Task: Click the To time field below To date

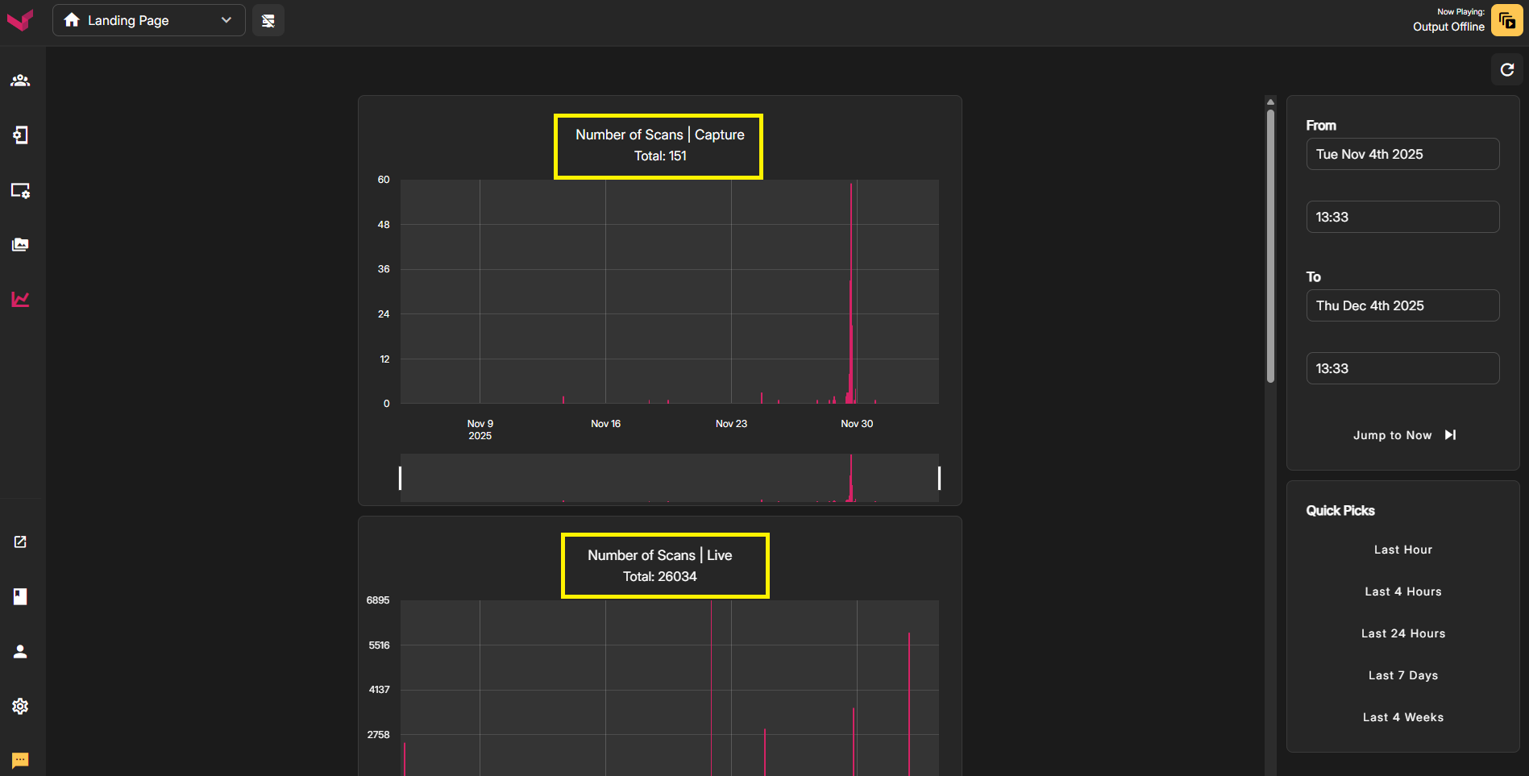Action: pyautogui.click(x=1402, y=368)
